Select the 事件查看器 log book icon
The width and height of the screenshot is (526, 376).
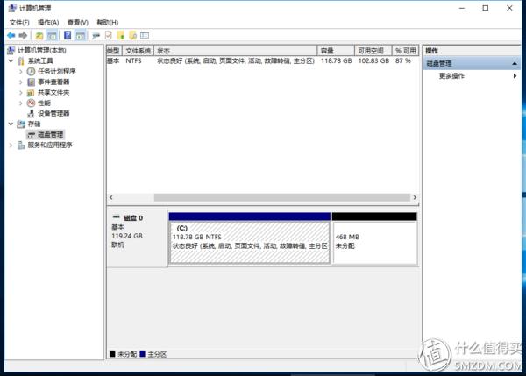point(31,82)
